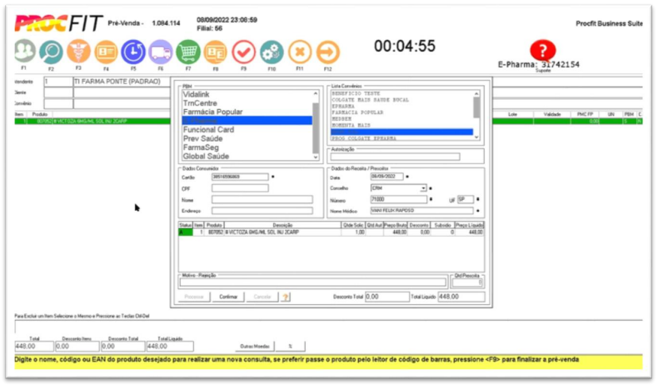
Task: Click PBM list scroll-up arrow
Action: tap(316, 93)
